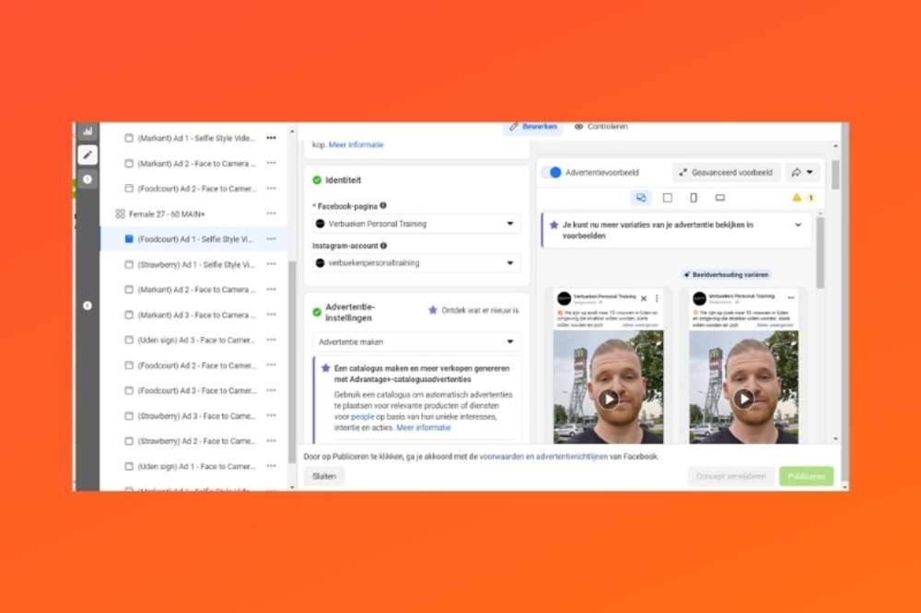The width and height of the screenshot is (921, 613).
Task: Select (Markant) Ad 3 - Face to Camera row
Action: pyautogui.click(x=193, y=315)
